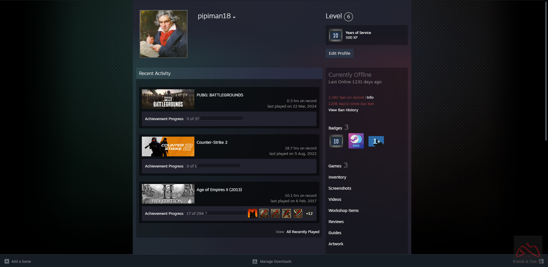Screen dimensions: 548x267
Task: Open View Ban History link
Action: tap(343, 110)
